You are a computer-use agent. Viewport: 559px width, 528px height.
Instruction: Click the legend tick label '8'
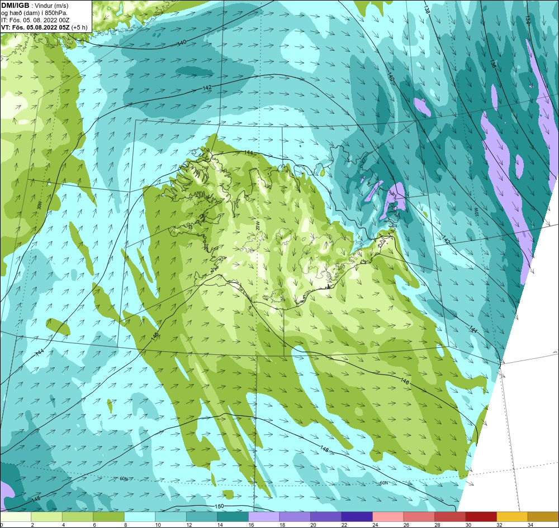pos(125,525)
